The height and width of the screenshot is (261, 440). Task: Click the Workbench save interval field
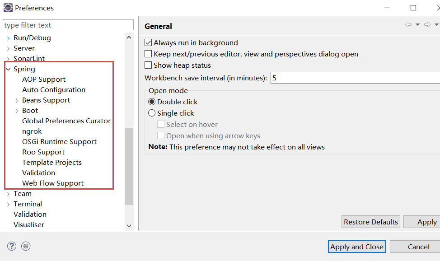tap(355, 78)
